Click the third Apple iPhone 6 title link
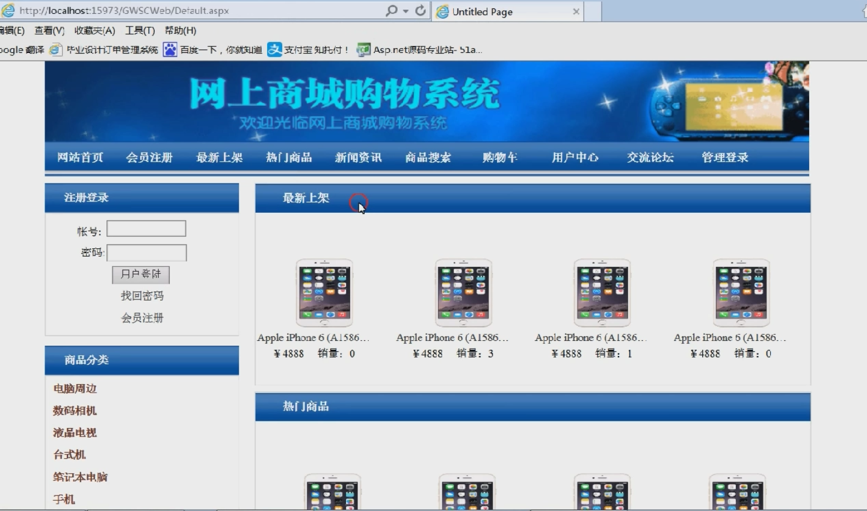Viewport: 867px width, 511px height. 591,338
